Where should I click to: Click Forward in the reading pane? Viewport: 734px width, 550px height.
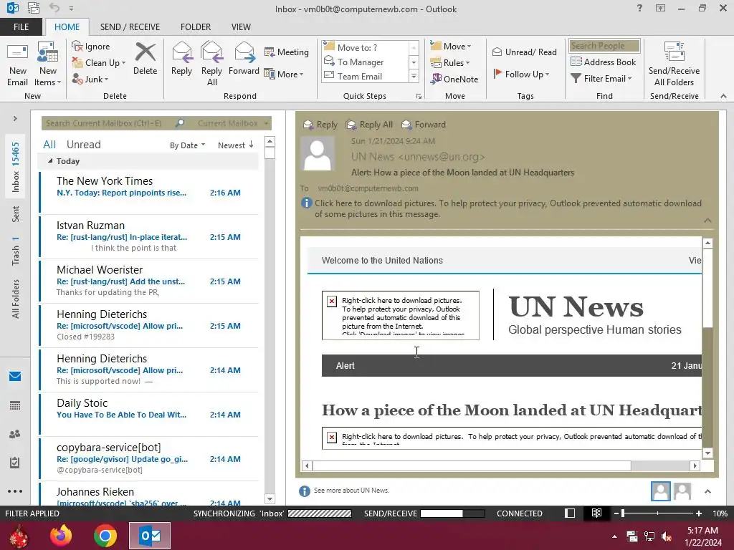(x=424, y=125)
